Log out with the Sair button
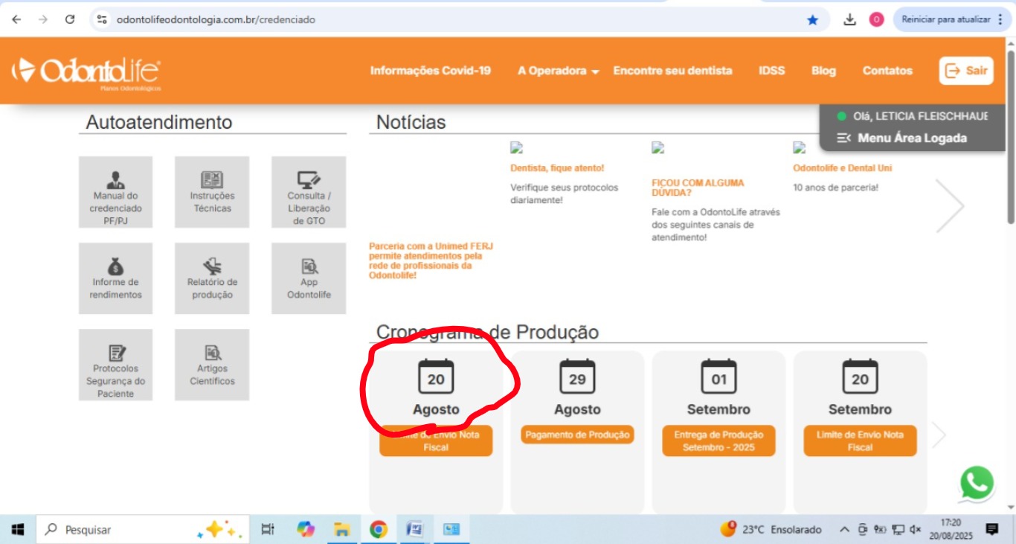 click(966, 71)
